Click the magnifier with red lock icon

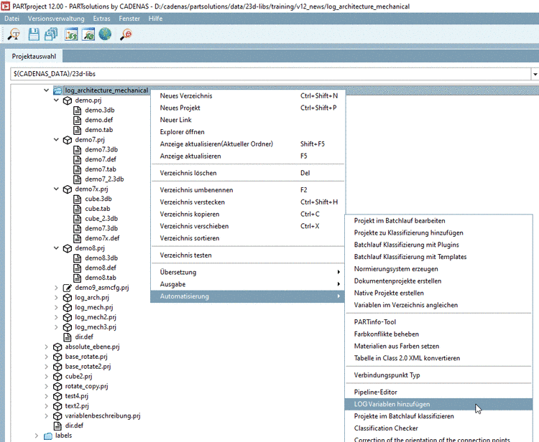click(126, 34)
